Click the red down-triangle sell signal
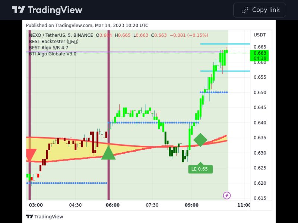298x223 pixels. (x=31, y=155)
